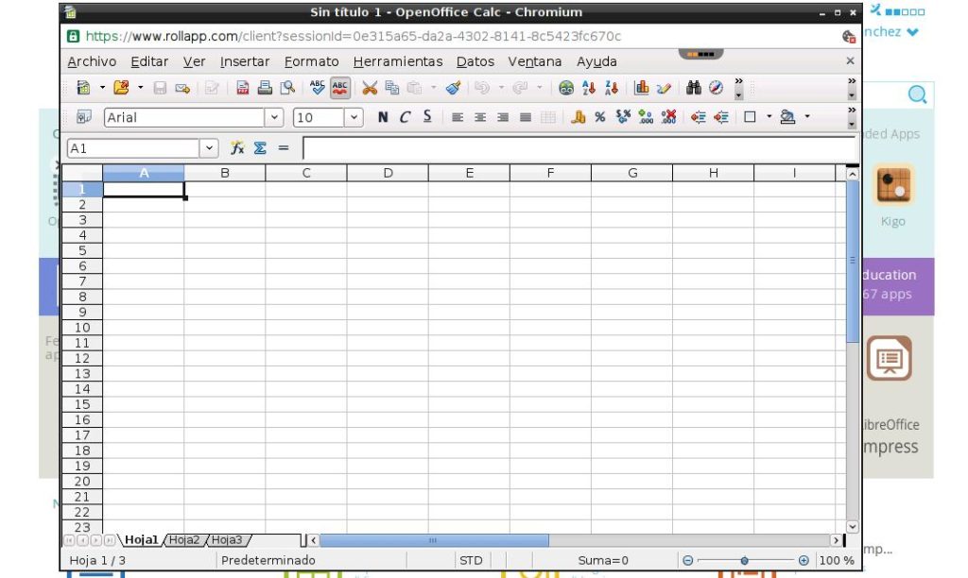Click the formula input line
This screenshot has height=578, width=968.
click(x=577, y=148)
